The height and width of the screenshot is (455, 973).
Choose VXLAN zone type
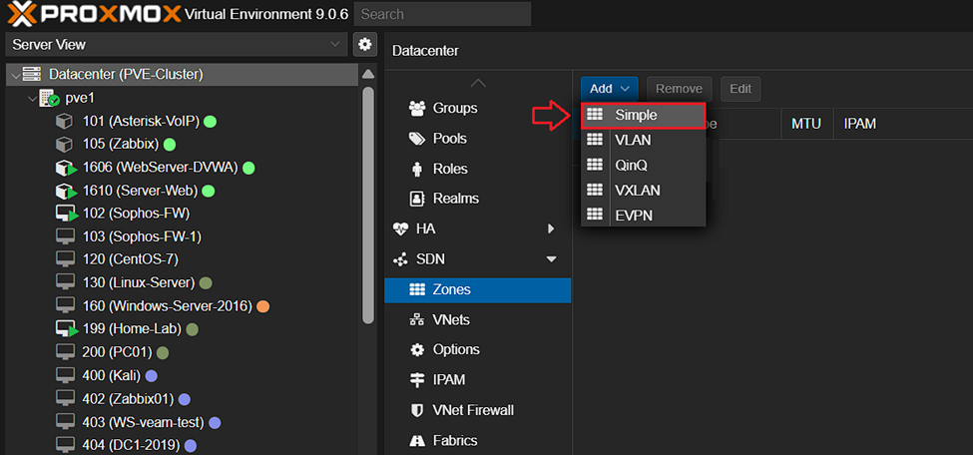coord(637,190)
